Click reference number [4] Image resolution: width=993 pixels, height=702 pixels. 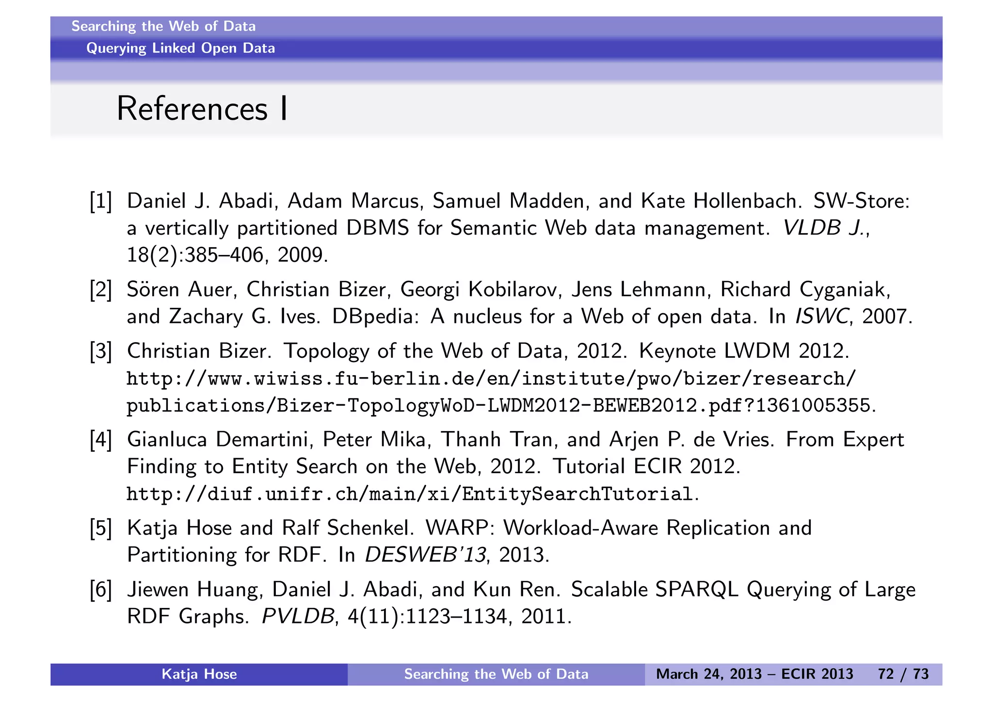pyautogui.click(x=101, y=440)
